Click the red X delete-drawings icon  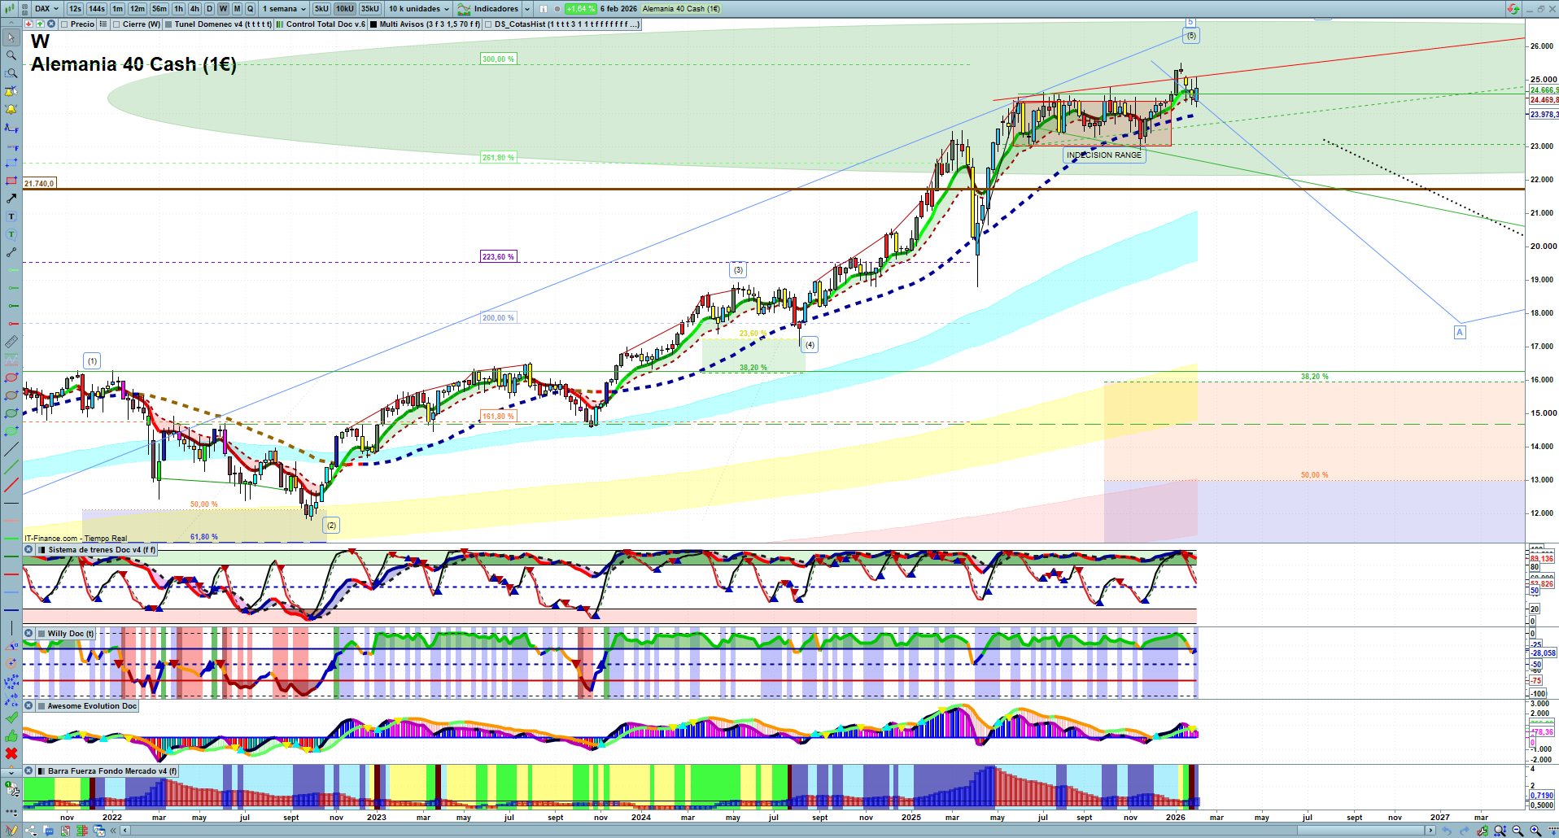tap(11, 753)
